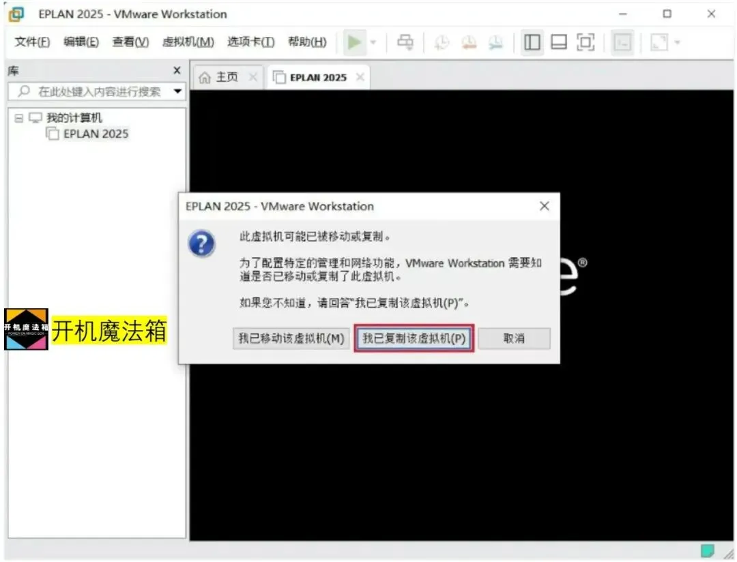The height and width of the screenshot is (562, 737).
Task: Switch to the EPLAN 2025 tab
Action: click(x=318, y=78)
